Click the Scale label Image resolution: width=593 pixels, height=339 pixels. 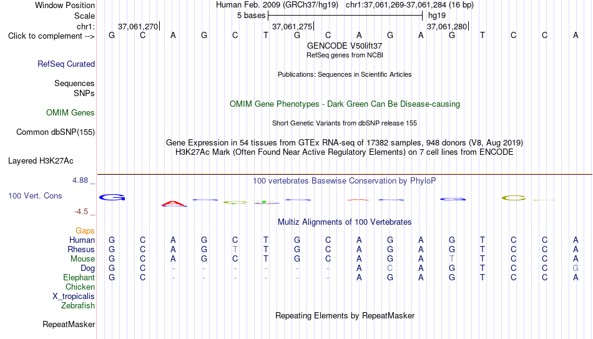click(x=84, y=16)
